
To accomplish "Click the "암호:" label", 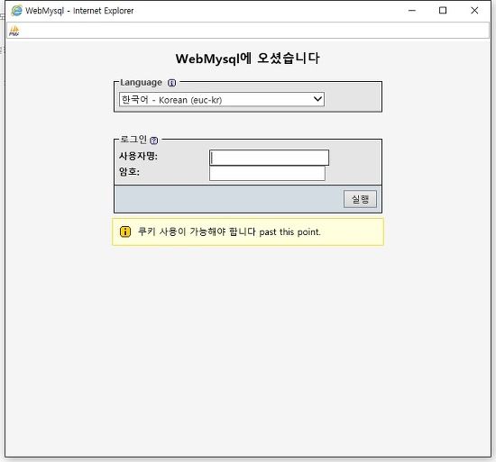I will click(x=129, y=172).
